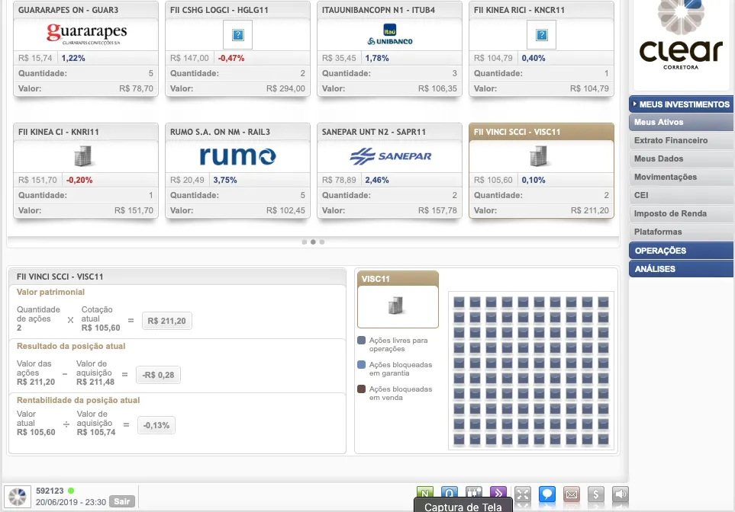This screenshot has height=512, width=735.
Task: Click the purple double-arrow icon
Action: [498, 494]
